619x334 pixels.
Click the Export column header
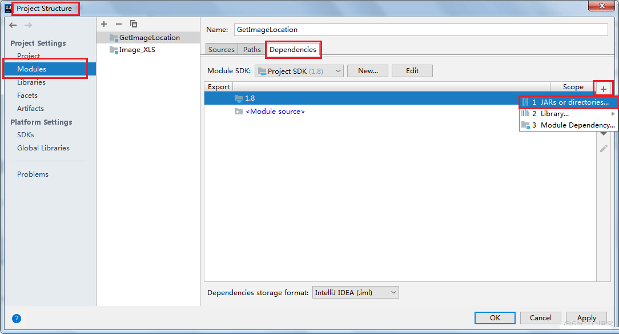[219, 86]
